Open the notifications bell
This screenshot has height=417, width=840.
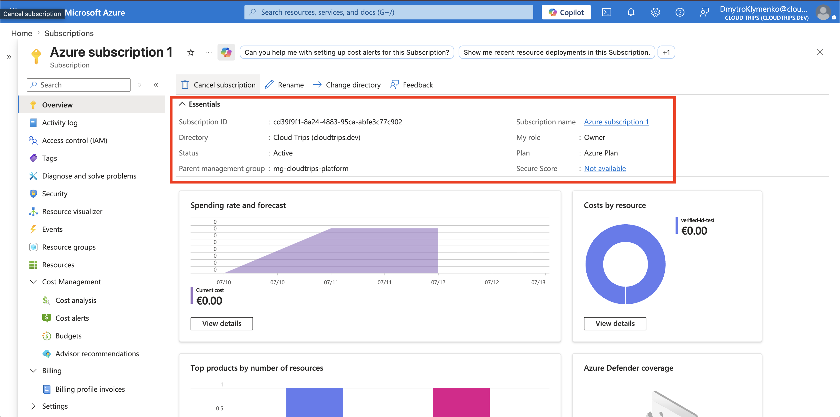[x=631, y=12]
